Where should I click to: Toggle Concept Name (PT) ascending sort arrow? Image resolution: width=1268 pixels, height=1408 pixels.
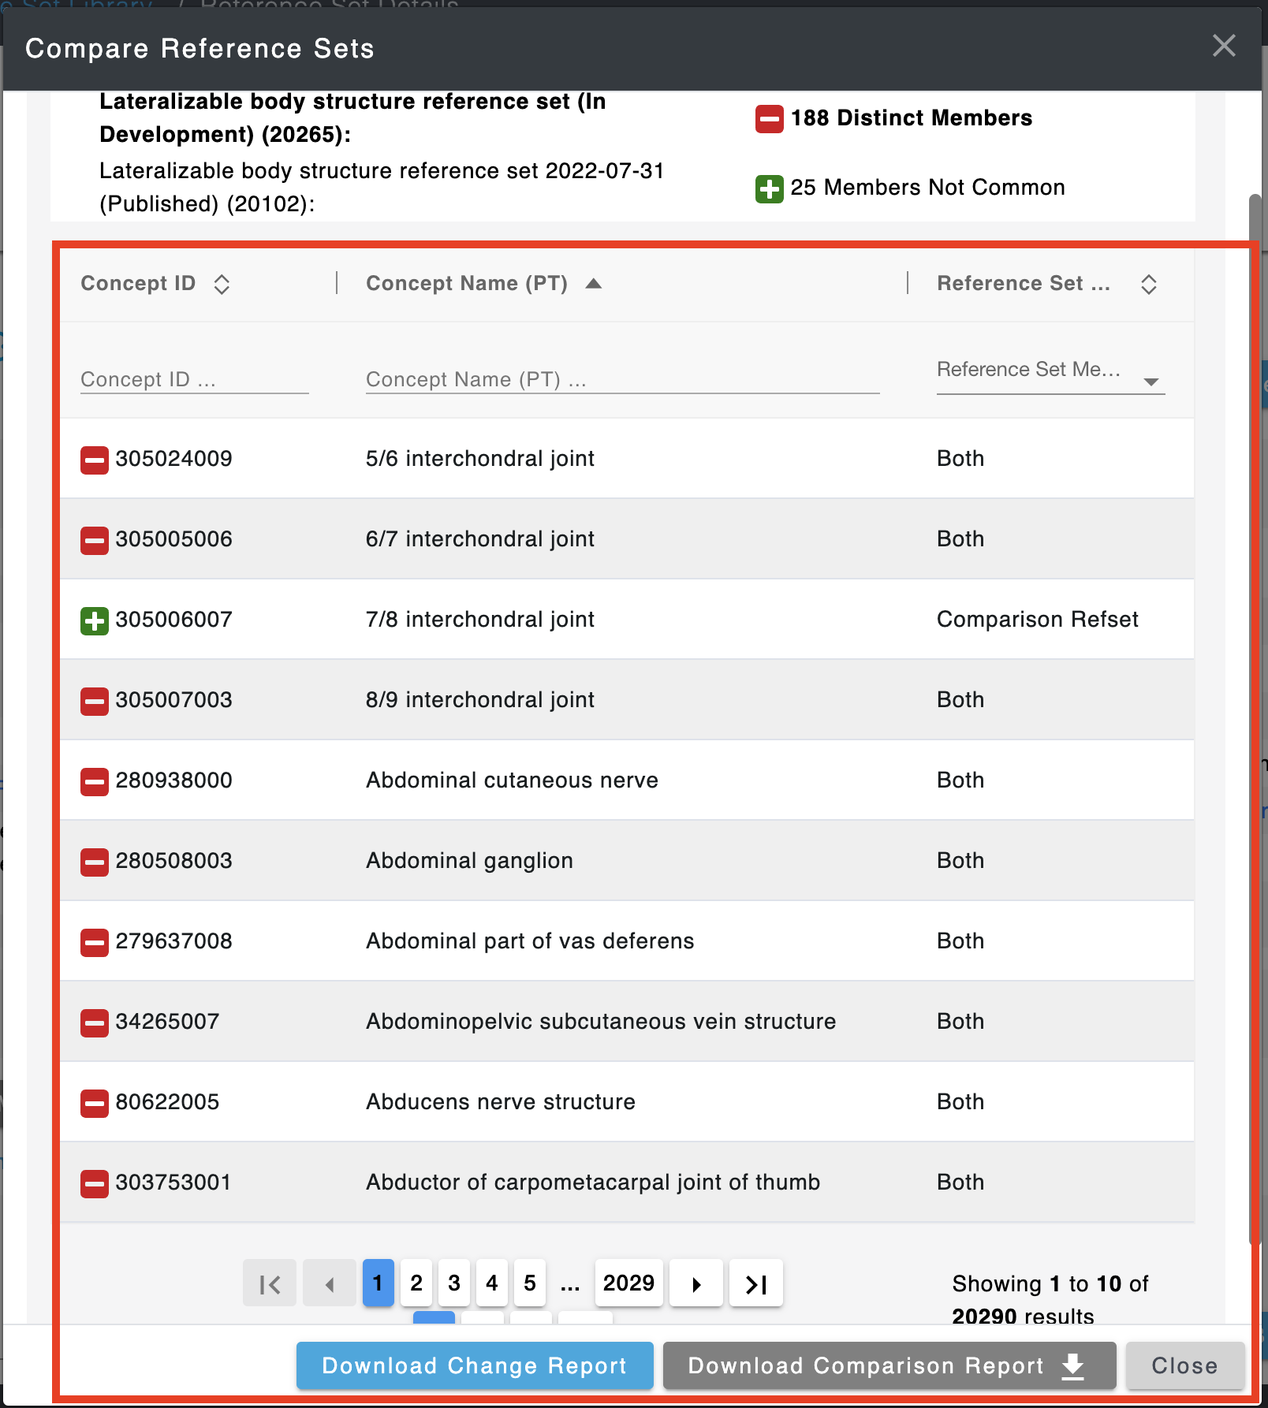click(593, 284)
